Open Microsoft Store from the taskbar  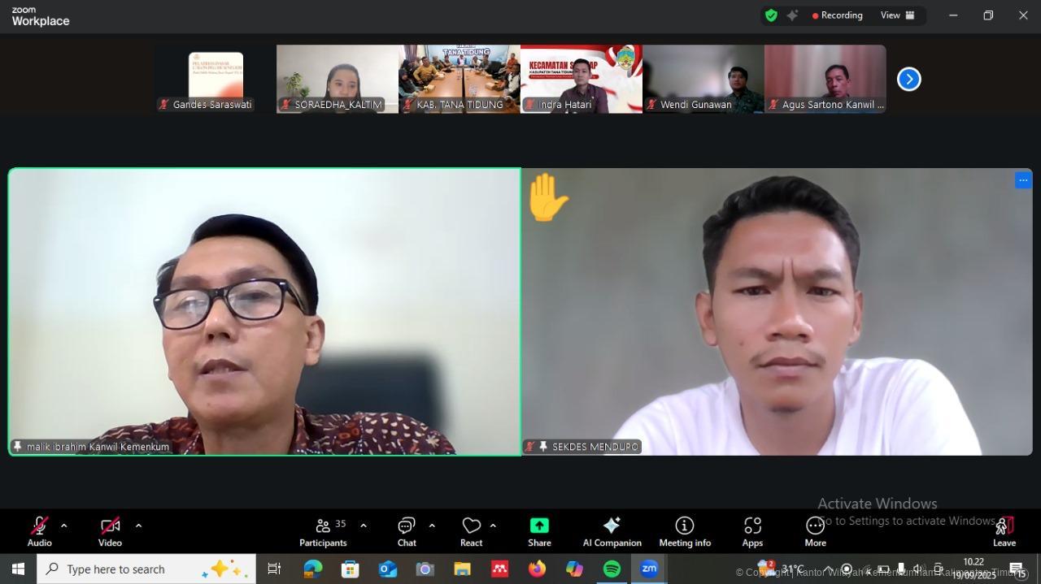(x=351, y=569)
